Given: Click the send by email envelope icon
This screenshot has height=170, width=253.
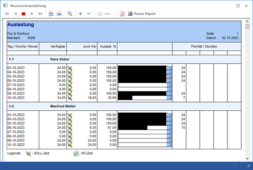Looking at the screenshot, I should 51,14.
